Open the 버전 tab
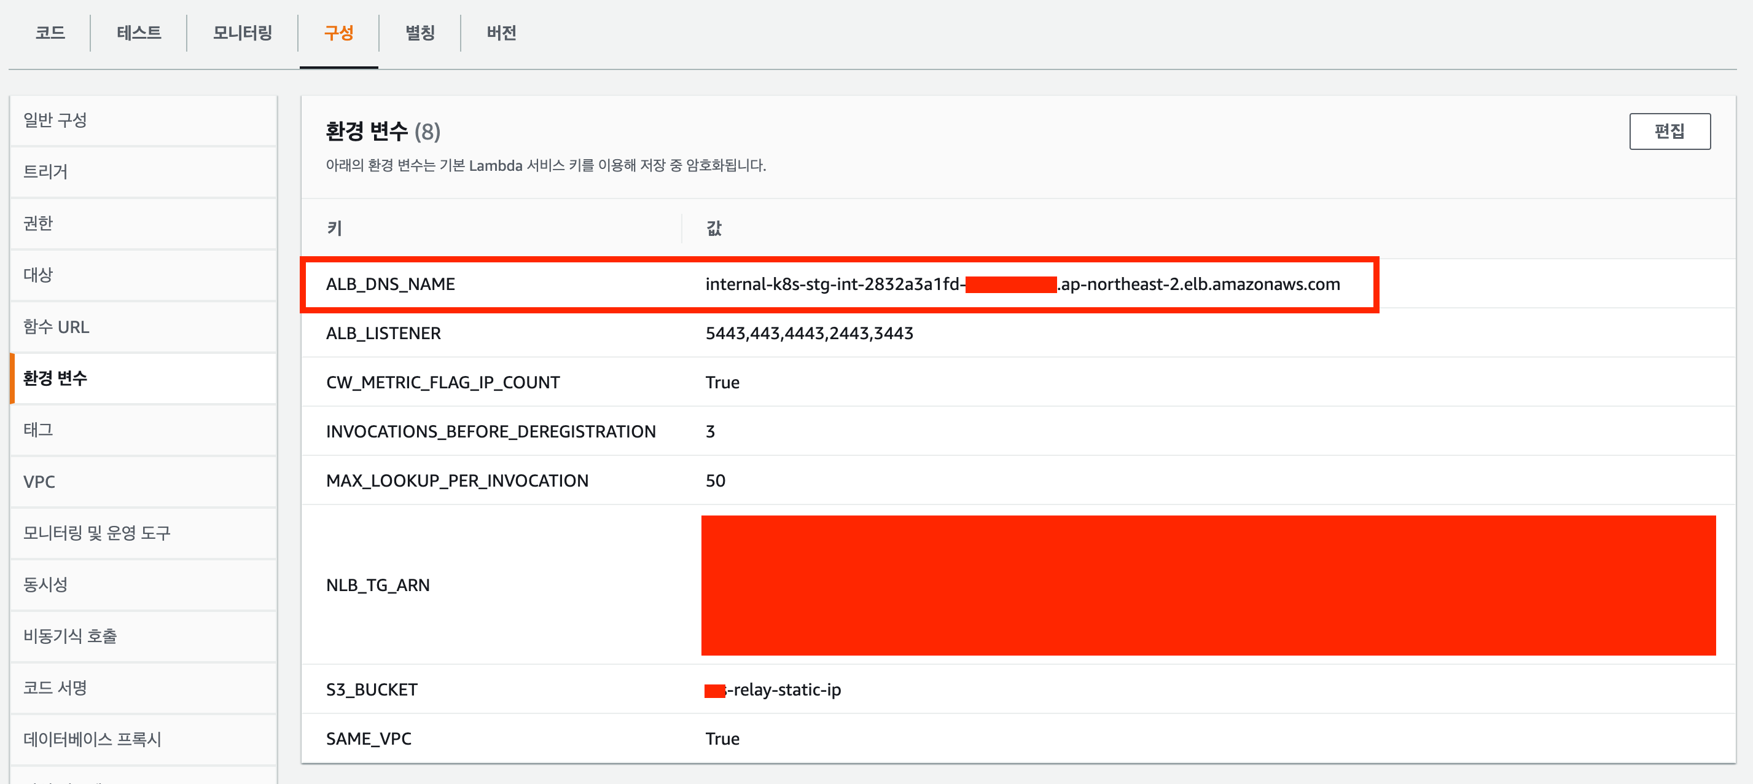 [502, 33]
